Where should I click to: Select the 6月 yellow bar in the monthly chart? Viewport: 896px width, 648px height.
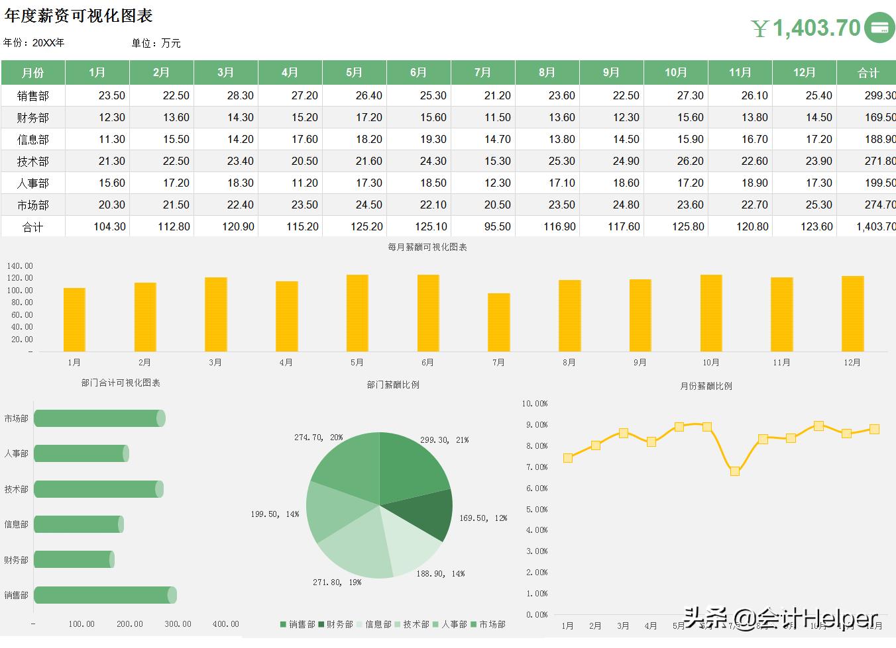click(x=427, y=311)
